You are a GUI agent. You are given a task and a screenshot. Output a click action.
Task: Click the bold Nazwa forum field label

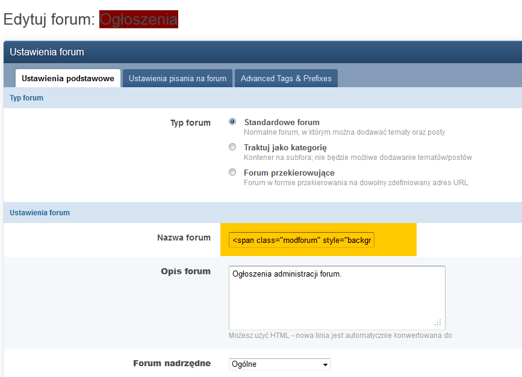click(184, 238)
